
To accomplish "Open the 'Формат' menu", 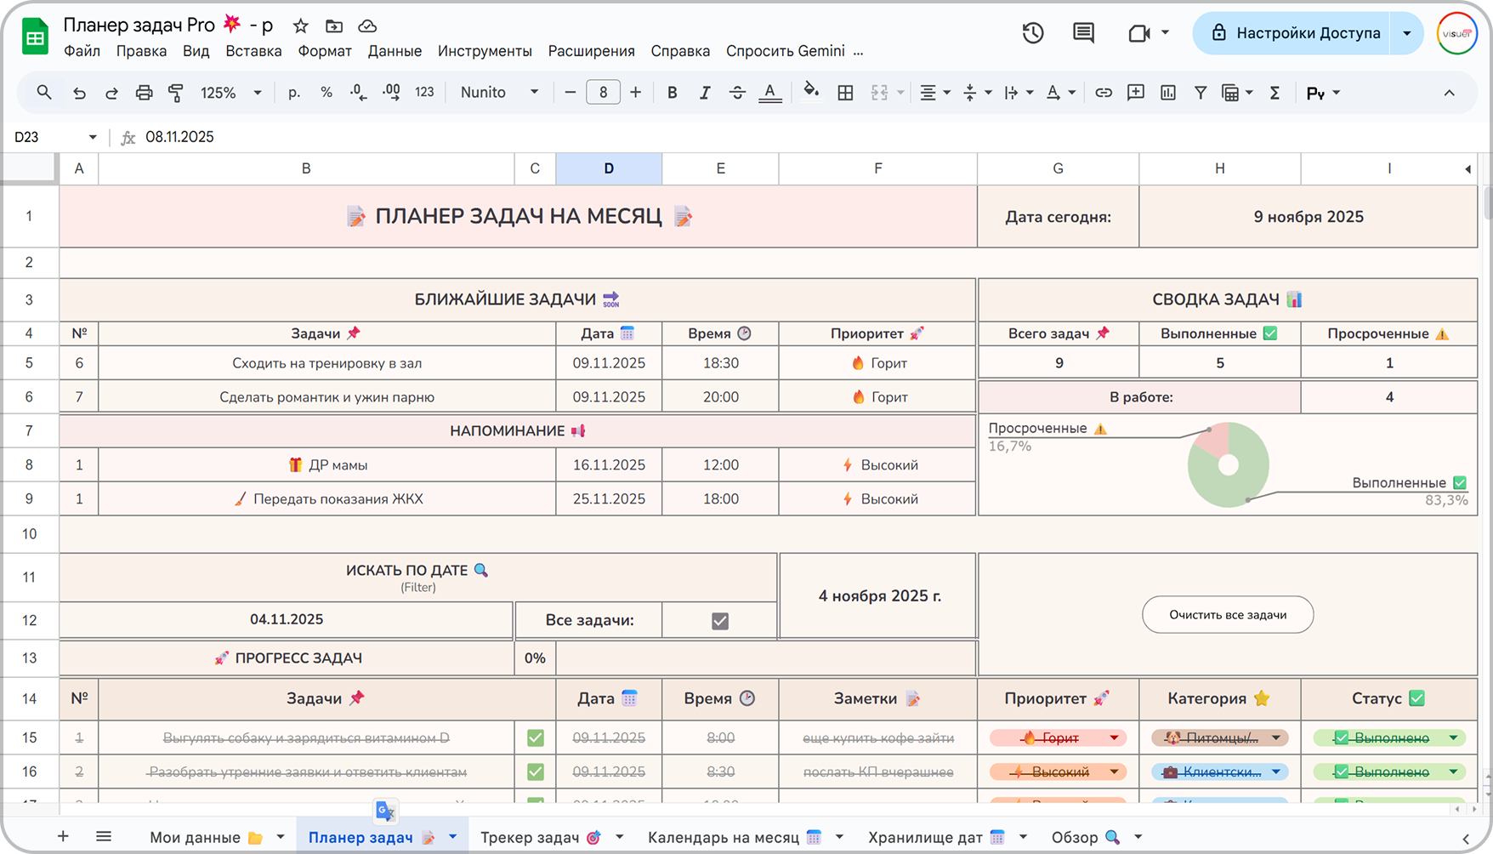I will click(x=324, y=51).
